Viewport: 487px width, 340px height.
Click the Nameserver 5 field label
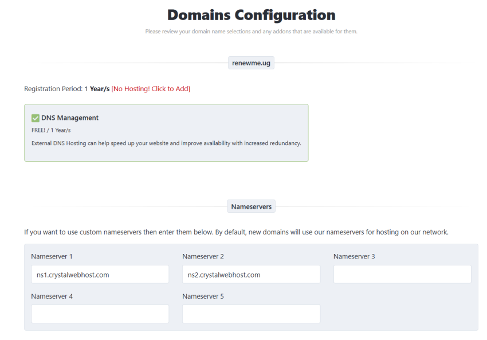(204, 296)
